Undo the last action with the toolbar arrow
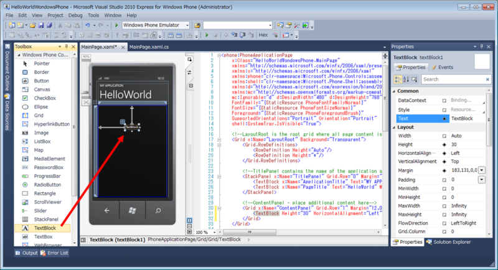Screen dimensions: 498x270 [87, 25]
